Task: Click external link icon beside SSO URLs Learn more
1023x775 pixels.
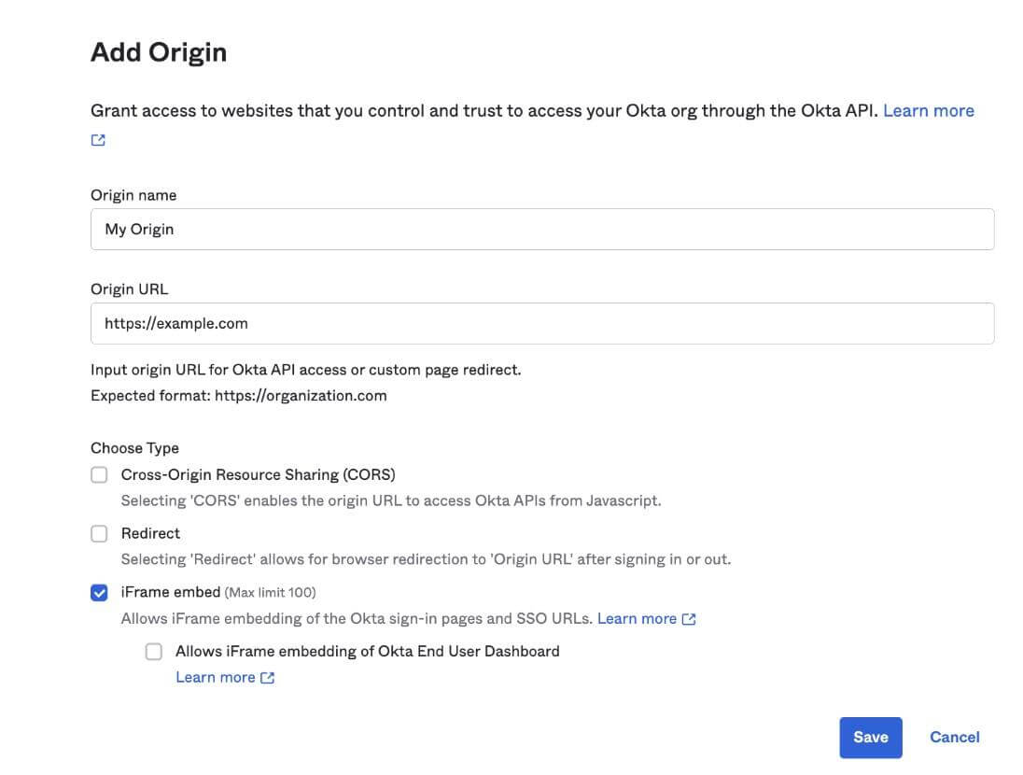Action: click(x=689, y=619)
